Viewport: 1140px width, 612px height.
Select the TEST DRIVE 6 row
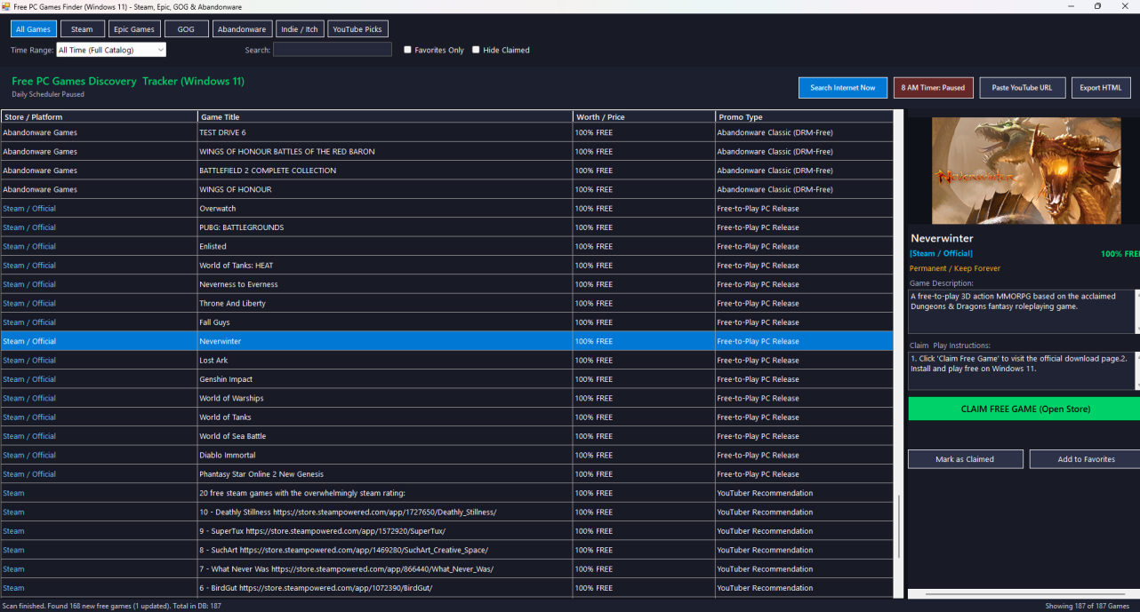(x=446, y=132)
